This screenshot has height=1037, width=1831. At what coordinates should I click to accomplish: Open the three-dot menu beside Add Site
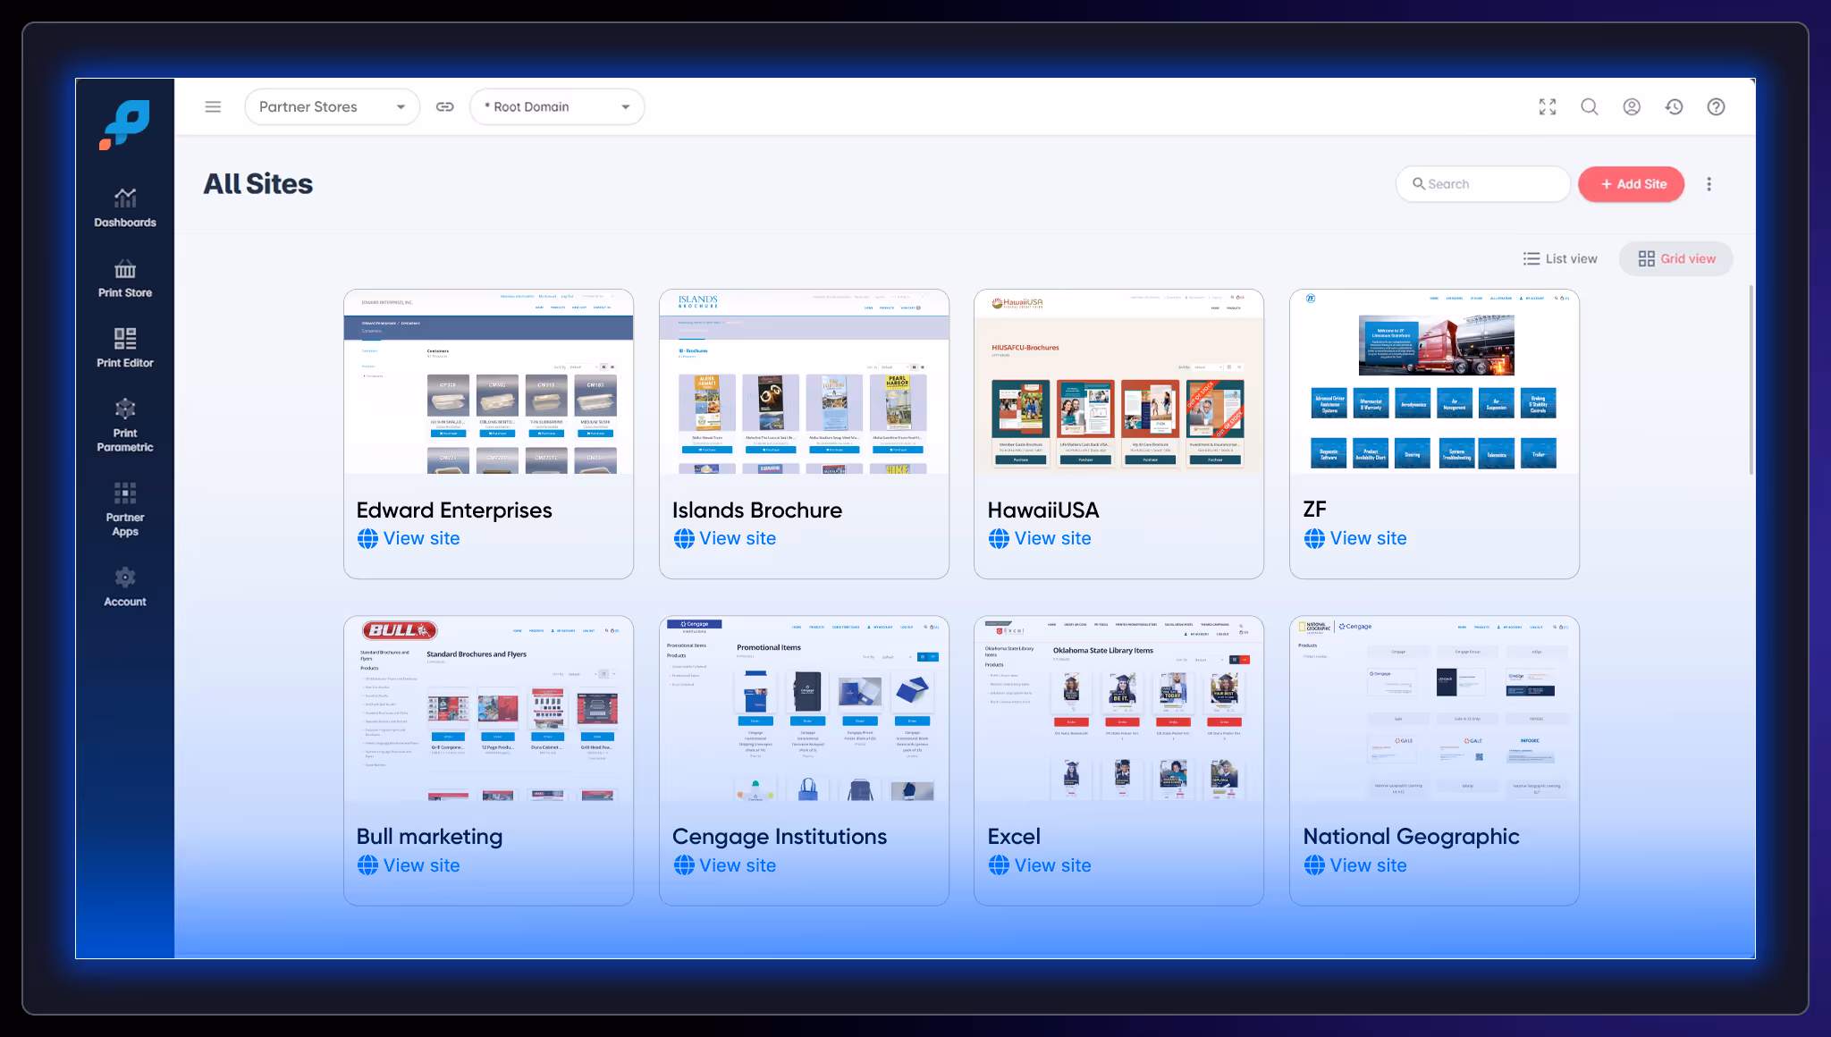tap(1709, 184)
